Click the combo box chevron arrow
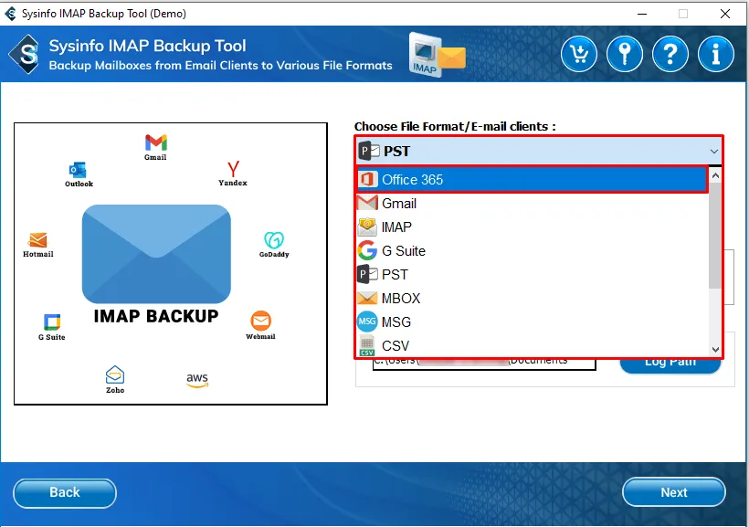This screenshot has width=749, height=527. pos(713,152)
